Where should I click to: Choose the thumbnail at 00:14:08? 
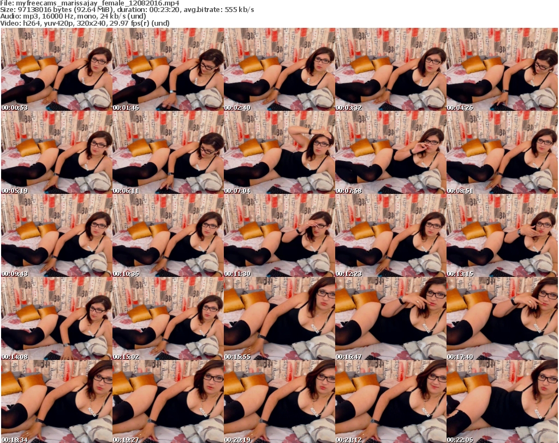tap(57, 318)
